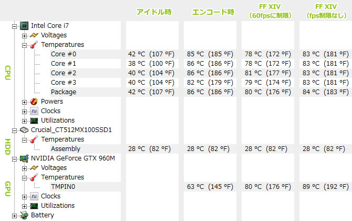Click the アイドル時 column header
The width and height of the screenshot is (352, 221).
pyautogui.click(x=154, y=12)
